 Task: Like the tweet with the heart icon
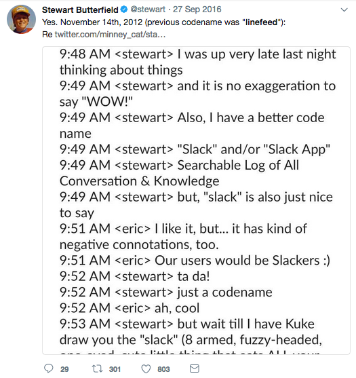(146, 369)
